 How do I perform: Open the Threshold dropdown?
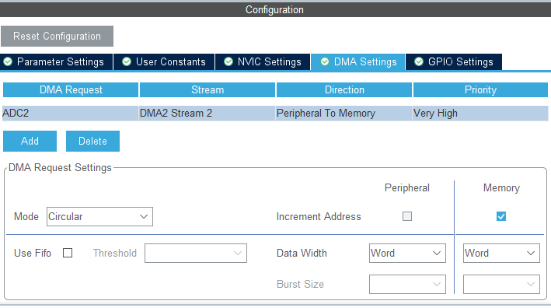(196, 253)
